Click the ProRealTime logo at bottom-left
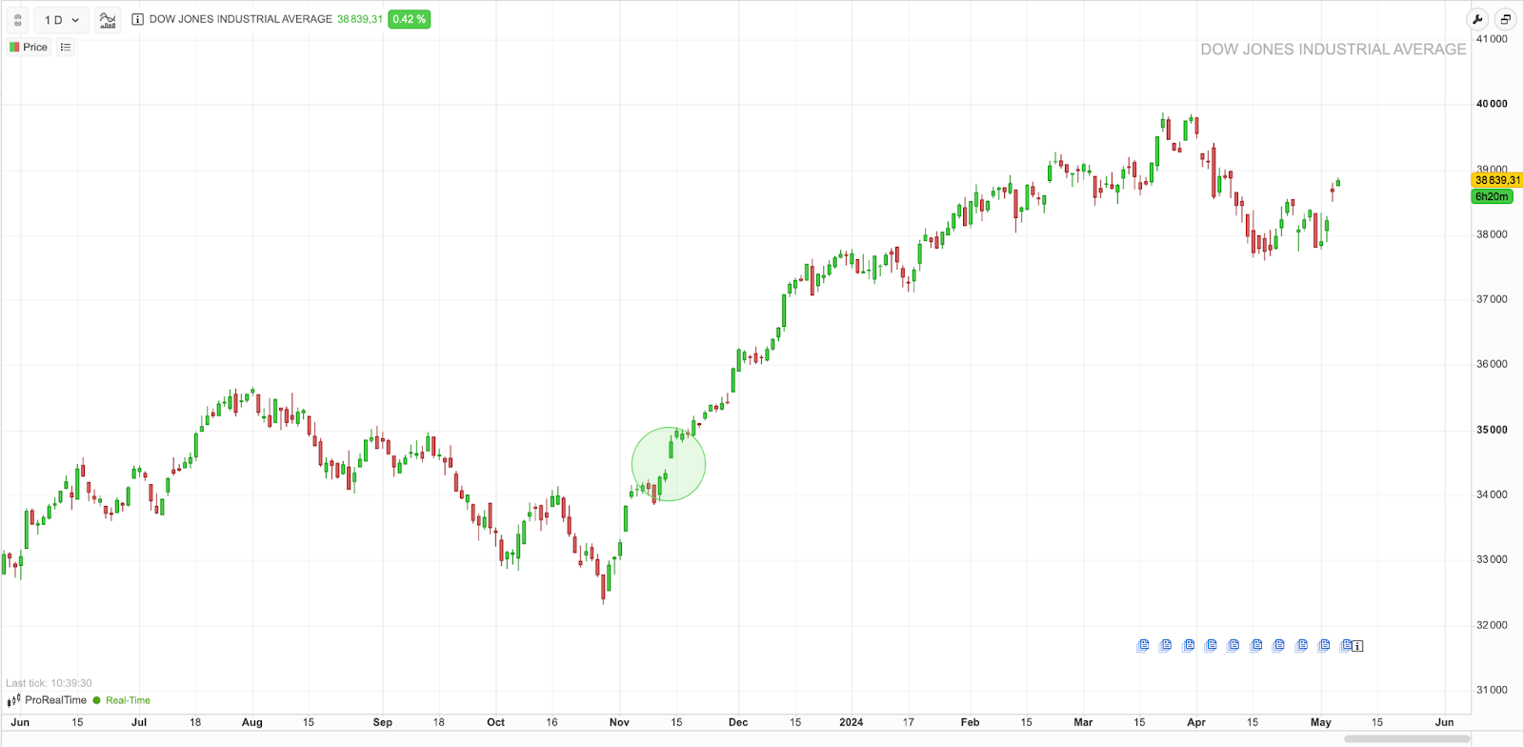 47,700
